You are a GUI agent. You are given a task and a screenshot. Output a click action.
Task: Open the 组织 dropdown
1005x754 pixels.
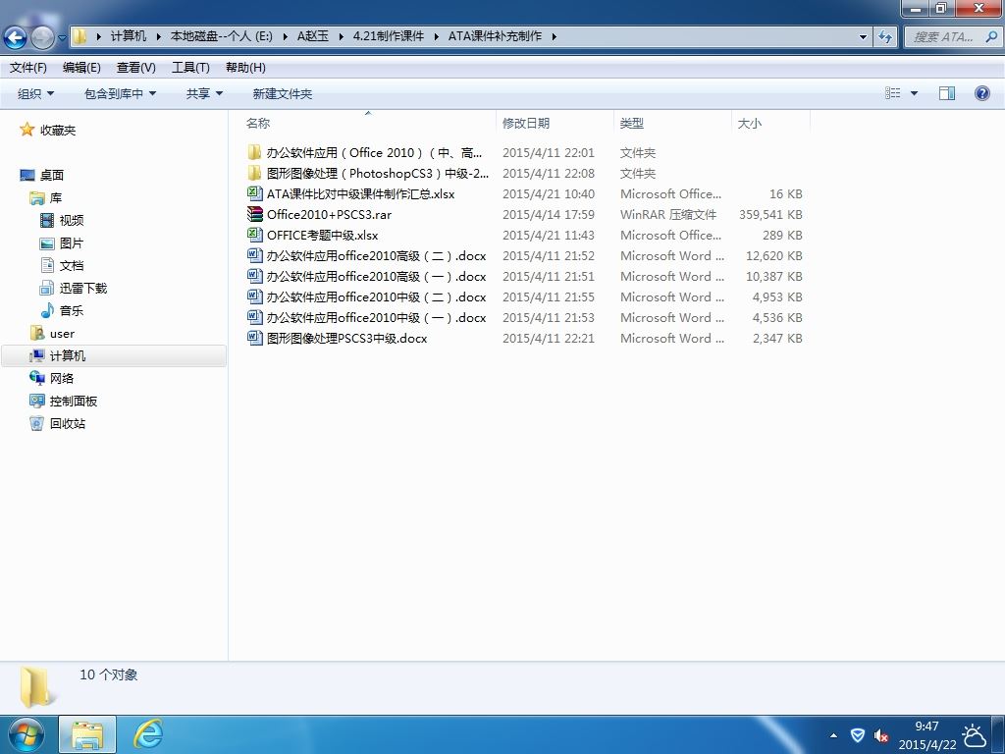pyautogui.click(x=35, y=93)
